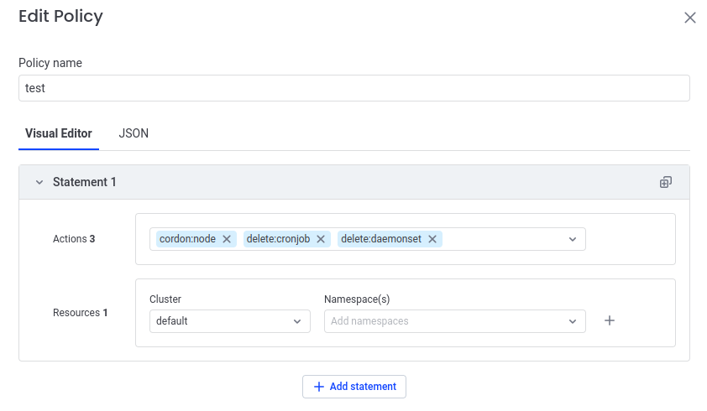The image size is (707, 411).
Task: Remove the cordon:node action tag
Action: [x=227, y=239]
